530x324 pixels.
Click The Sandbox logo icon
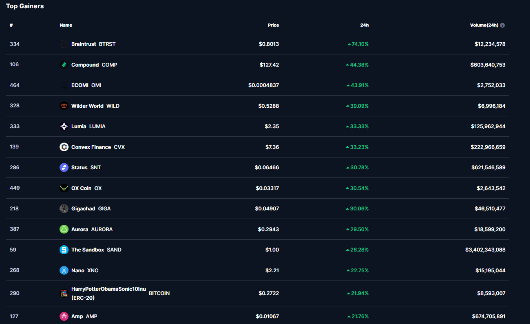tap(64, 250)
